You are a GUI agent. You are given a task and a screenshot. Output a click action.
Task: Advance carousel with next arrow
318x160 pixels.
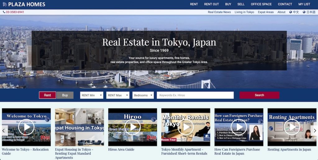point(314,130)
